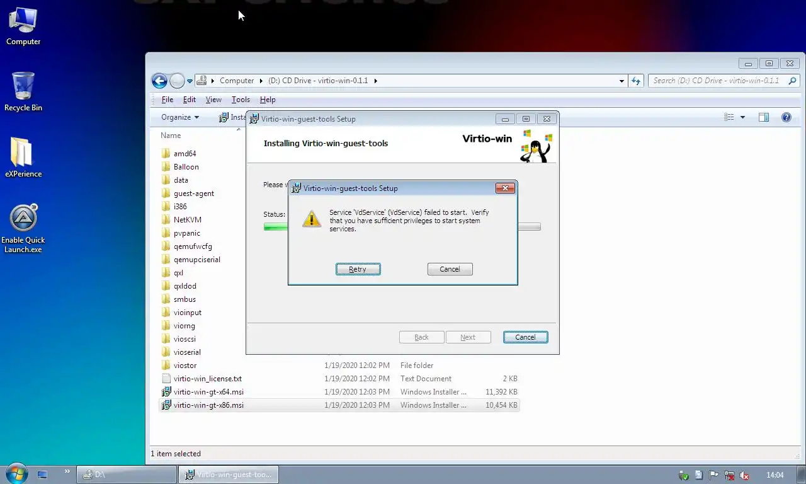Click the volume muted tray icon
This screenshot has height=484, width=806.
[744, 475]
